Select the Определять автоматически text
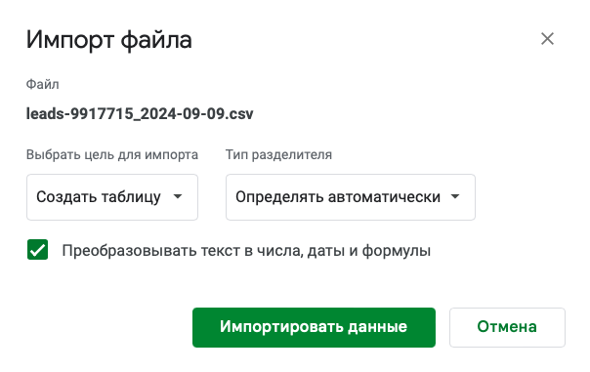Screen dimensions: 590x372 tap(338, 197)
